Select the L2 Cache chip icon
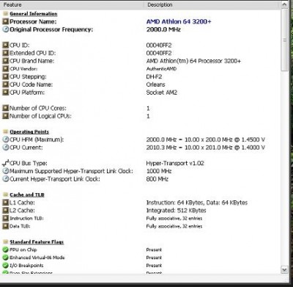This screenshot has width=293, height=287. pos(5,210)
